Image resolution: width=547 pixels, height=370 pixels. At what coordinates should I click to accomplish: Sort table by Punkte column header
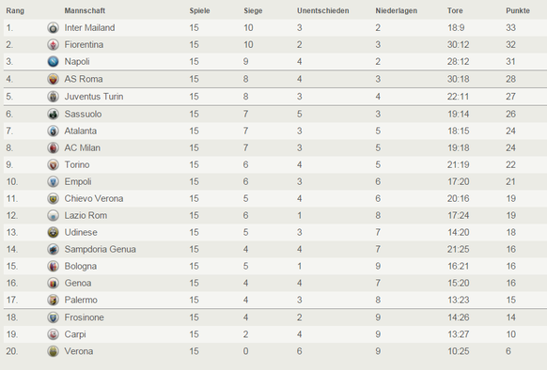518,11
